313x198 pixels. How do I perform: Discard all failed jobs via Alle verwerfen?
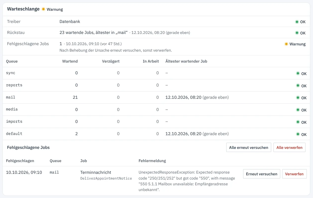point(290,147)
